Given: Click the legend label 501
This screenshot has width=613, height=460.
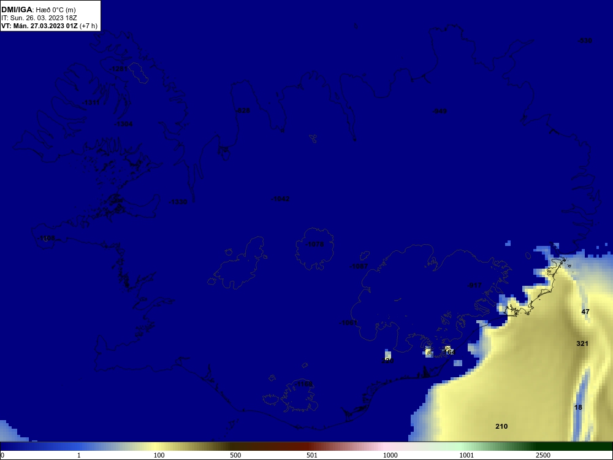Looking at the screenshot, I should coord(312,455).
